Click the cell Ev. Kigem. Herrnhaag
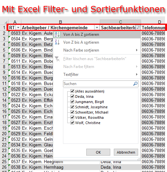The height and width of the screenshot is (172, 167). pos(60,167)
